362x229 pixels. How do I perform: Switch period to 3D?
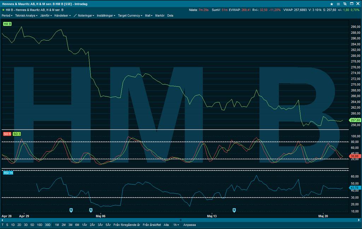pyautogui.click(x=25, y=225)
